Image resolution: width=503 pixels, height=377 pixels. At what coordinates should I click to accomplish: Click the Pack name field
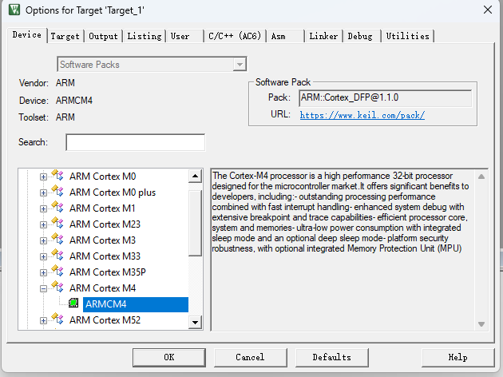[386, 98]
